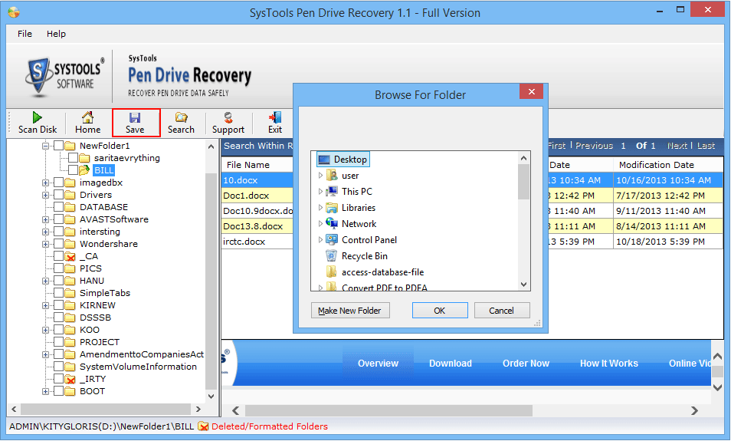Check the BOOT checkbox

click(x=59, y=391)
